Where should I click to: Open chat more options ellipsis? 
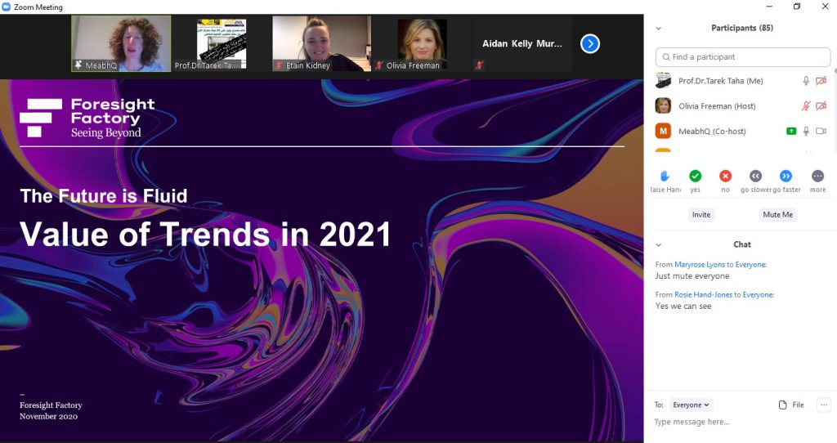(824, 405)
